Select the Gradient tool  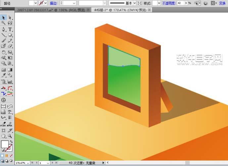pos(10,70)
